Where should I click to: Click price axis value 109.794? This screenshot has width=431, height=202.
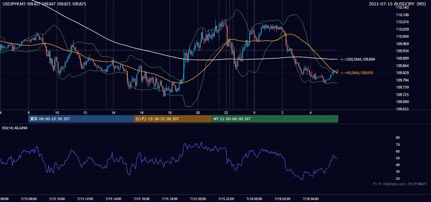tap(403, 80)
